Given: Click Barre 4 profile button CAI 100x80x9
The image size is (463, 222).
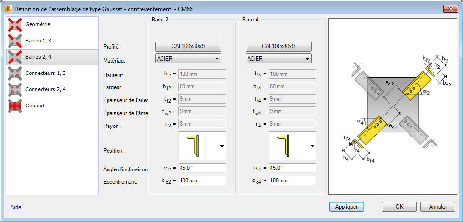Looking at the screenshot, I should (x=279, y=46).
